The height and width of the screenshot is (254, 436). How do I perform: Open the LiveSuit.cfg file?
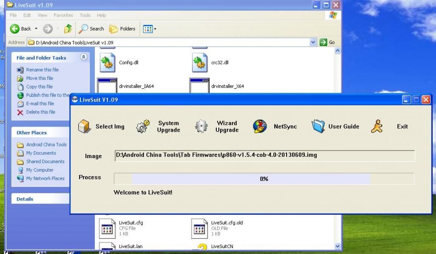(107, 228)
